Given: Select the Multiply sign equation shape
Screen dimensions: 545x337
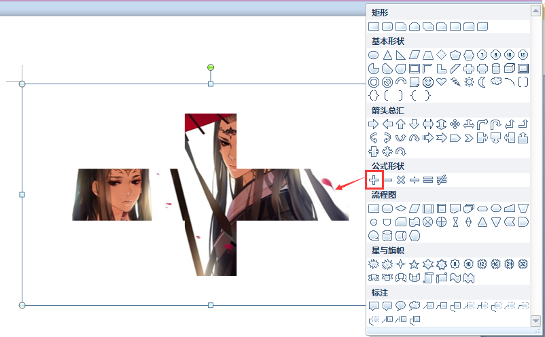Looking at the screenshot, I should click(x=401, y=180).
